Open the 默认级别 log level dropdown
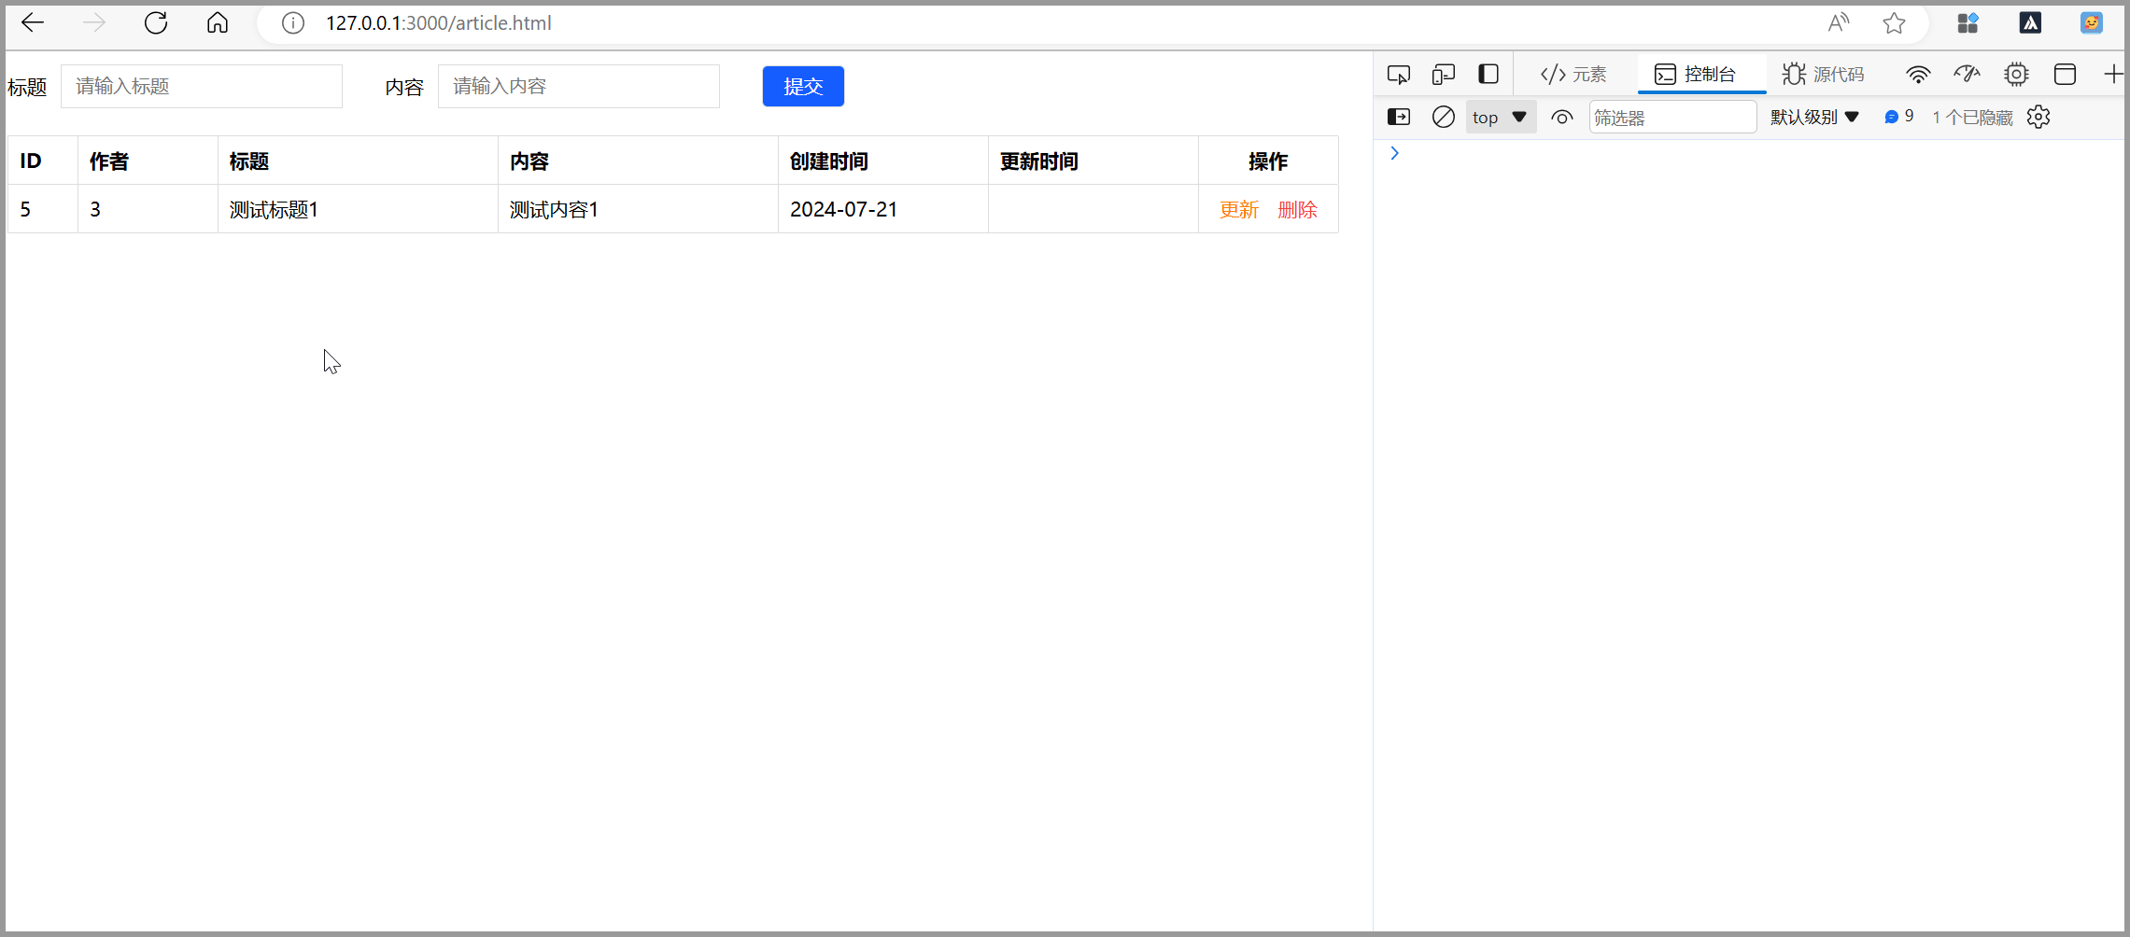The image size is (2130, 937). [1814, 118]
